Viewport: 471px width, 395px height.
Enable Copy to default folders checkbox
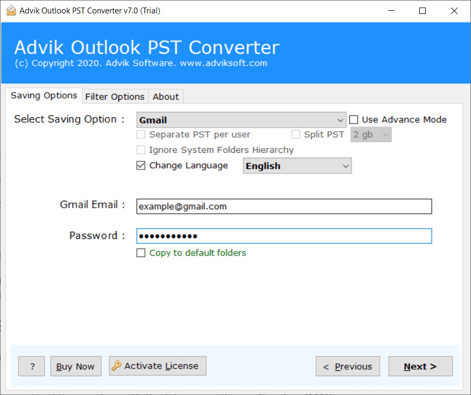[x=141, y=252]
